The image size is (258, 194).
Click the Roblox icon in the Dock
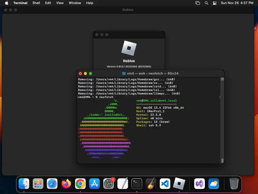click(179, 184)
